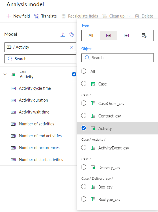Viewport: 158px width, 212px height.
Task: Click the BoxType_csv label text
Action: click(109, 200)
